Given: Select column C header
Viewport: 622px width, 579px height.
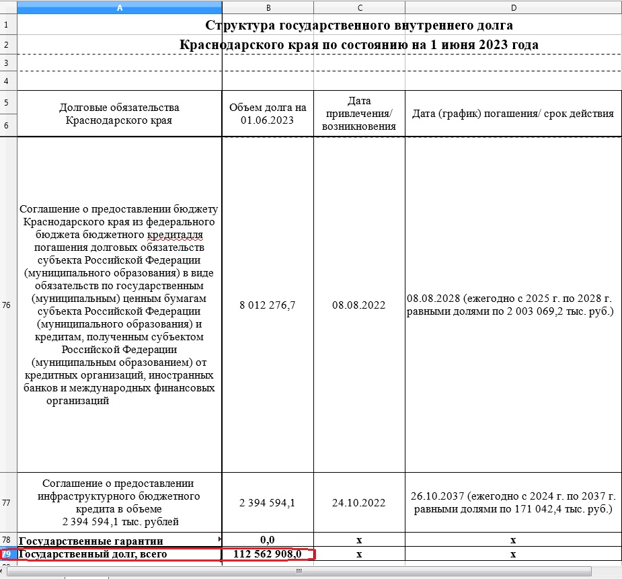Looking at the screenshot, I should tap(359, 7).
